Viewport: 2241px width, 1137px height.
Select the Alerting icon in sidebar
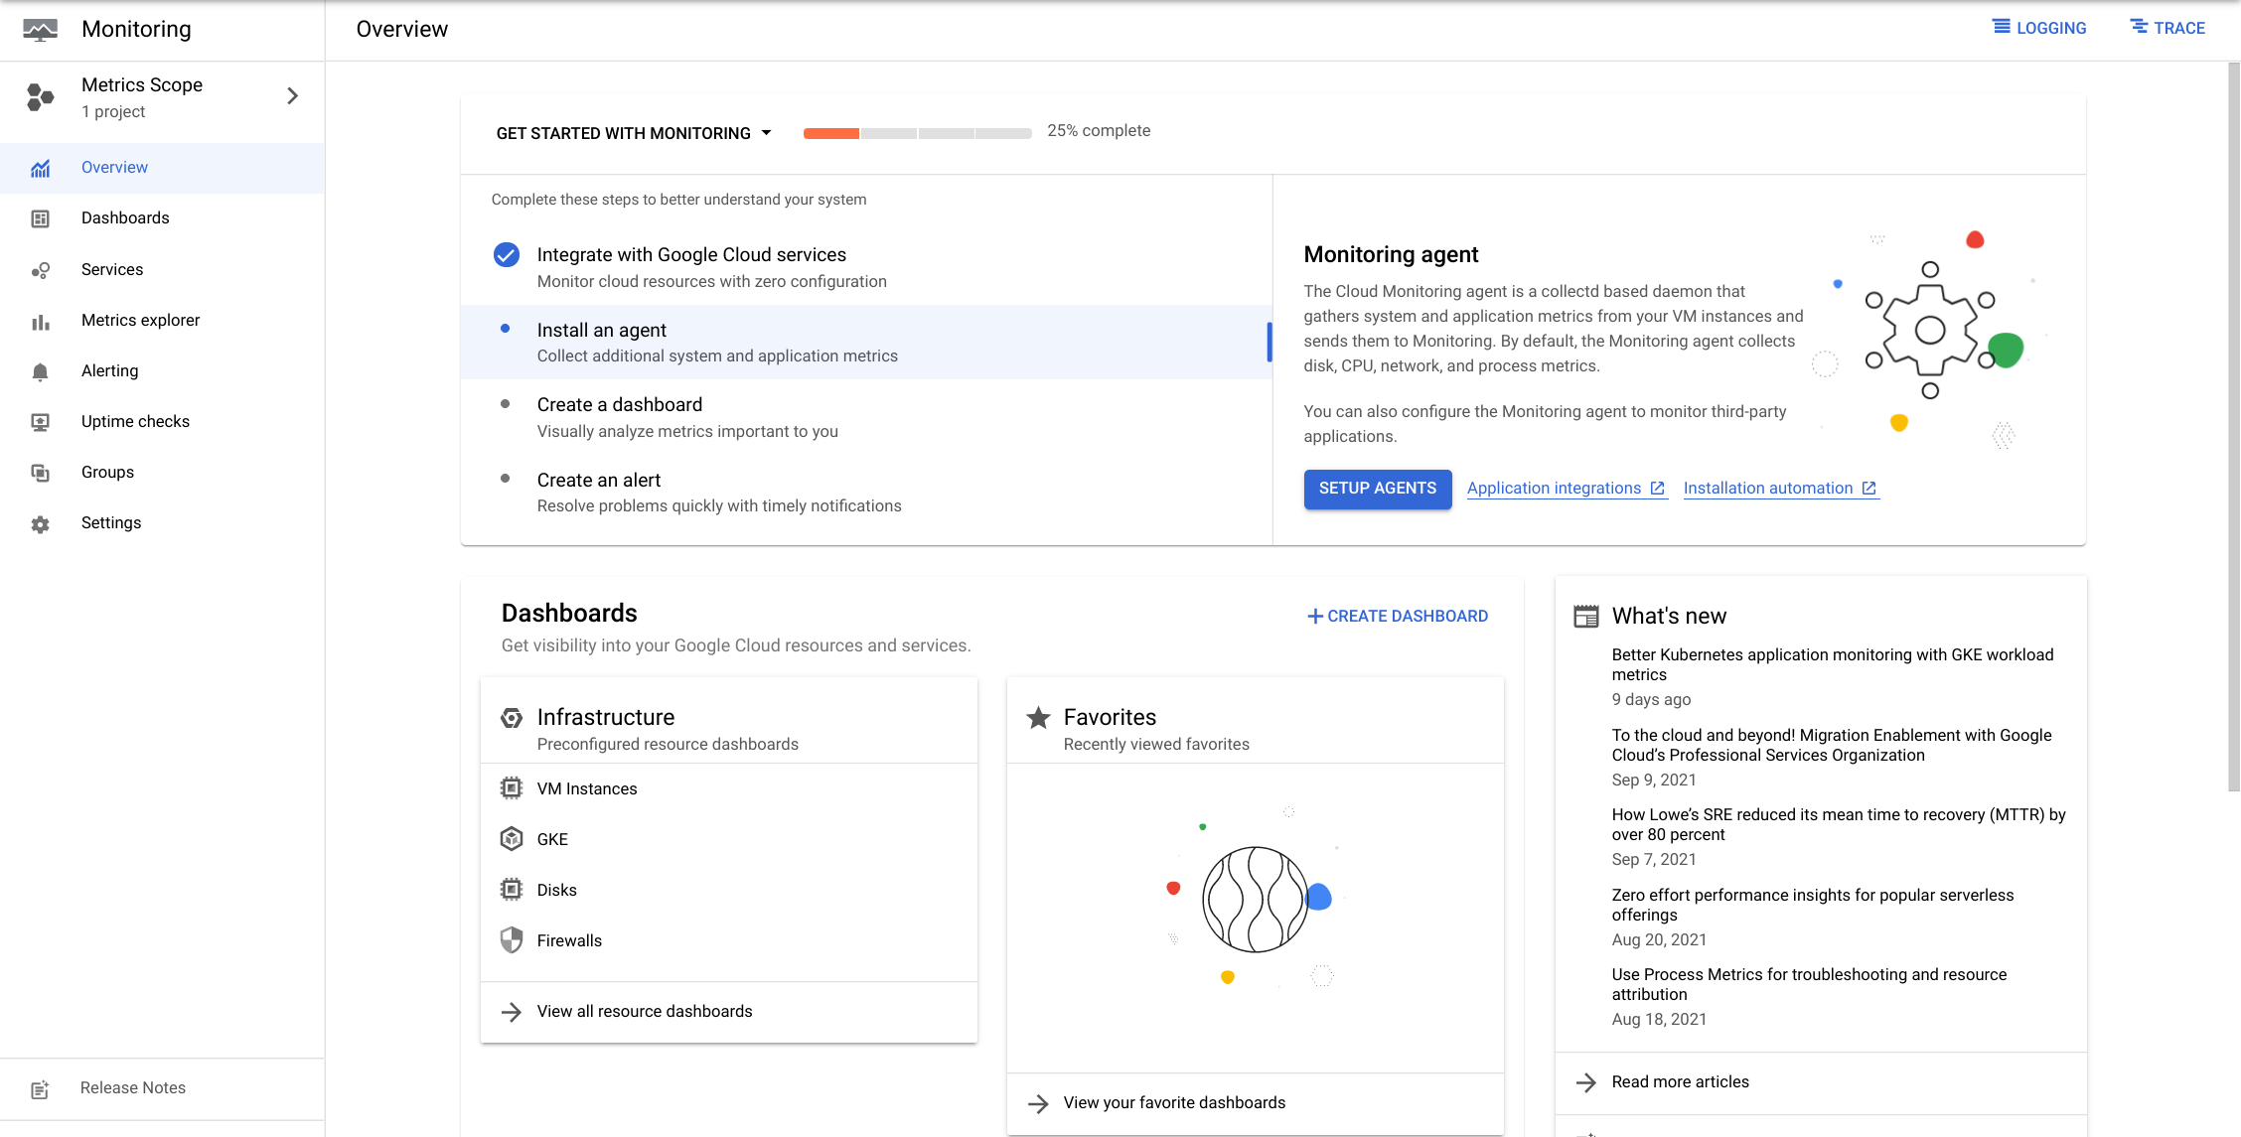[x=39, y=369]
